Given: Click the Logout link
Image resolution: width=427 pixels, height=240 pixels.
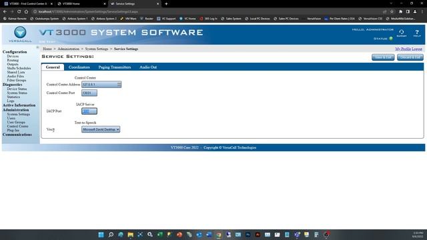Looking at the screenshot, I should tap(416, 49).
